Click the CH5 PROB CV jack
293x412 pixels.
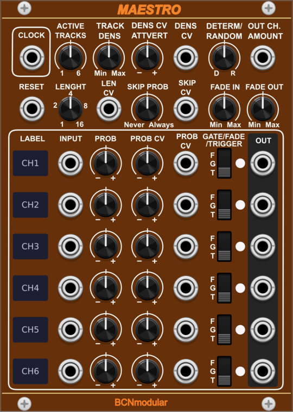pyautogui.click(x=186, y=330)
